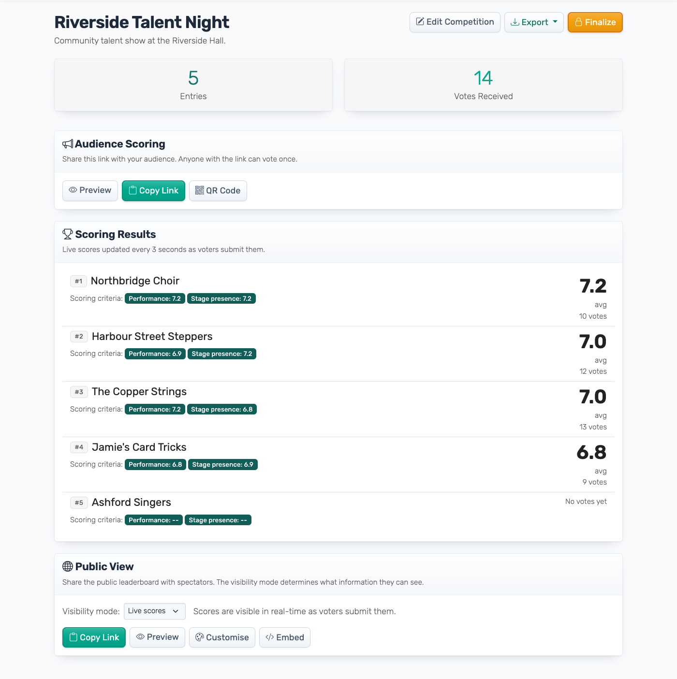Click Ashford Singers' Performance: -- badge
677x679 pixels.
point(154,520)
